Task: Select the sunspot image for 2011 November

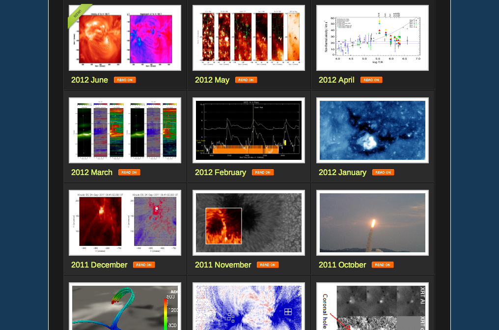Action: click(x=249, y=223)
